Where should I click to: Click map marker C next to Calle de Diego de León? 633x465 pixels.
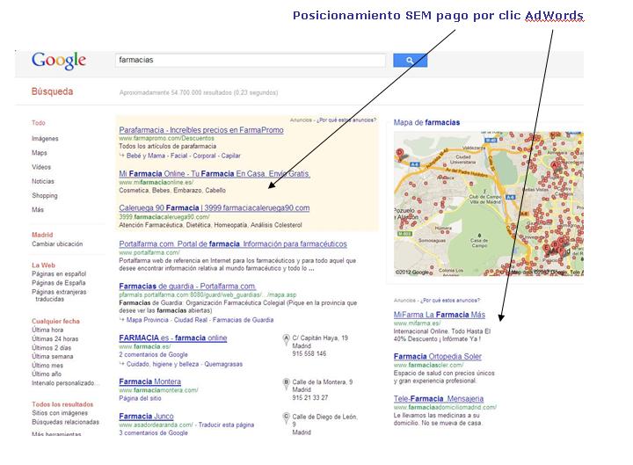tap(286, 418)
